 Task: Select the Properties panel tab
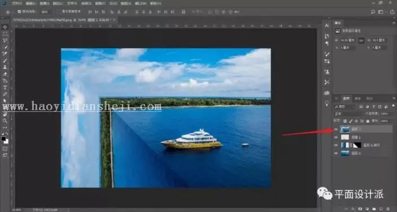click(338, 23)
